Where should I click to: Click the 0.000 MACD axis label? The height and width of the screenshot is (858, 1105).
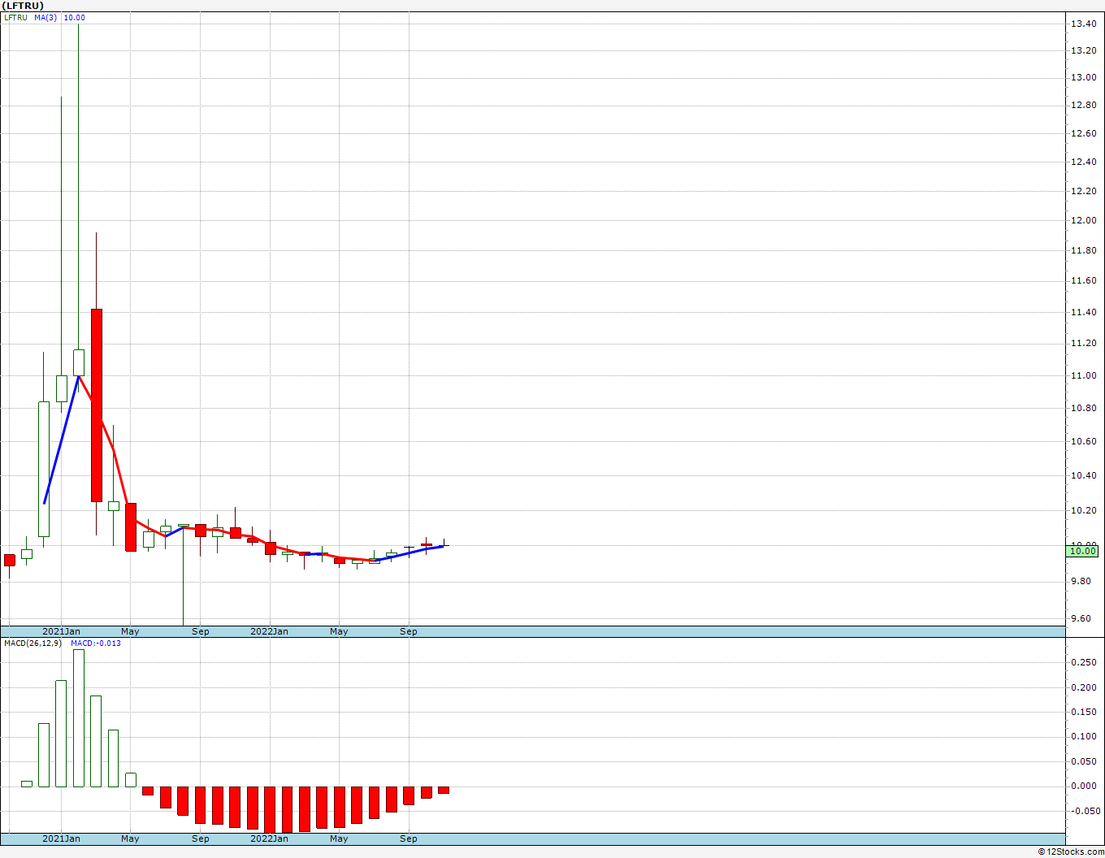[1082, 786]
